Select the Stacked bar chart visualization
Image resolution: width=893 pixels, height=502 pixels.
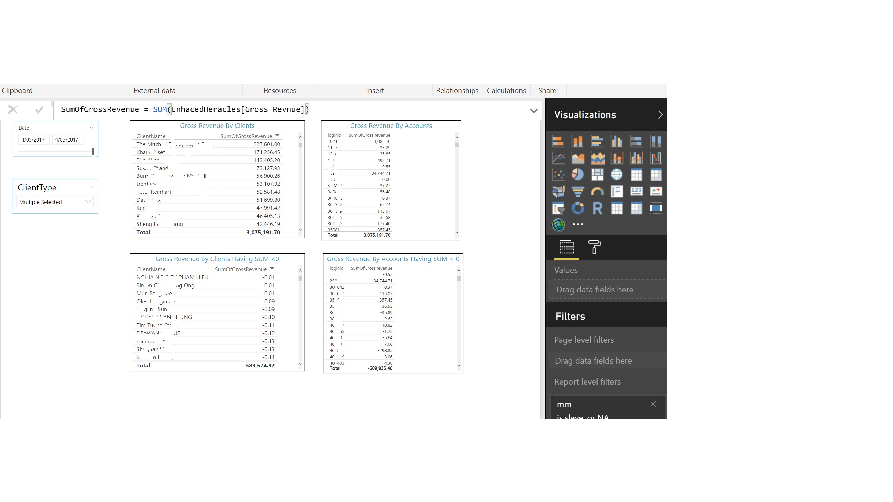click(x=558, y=142)
